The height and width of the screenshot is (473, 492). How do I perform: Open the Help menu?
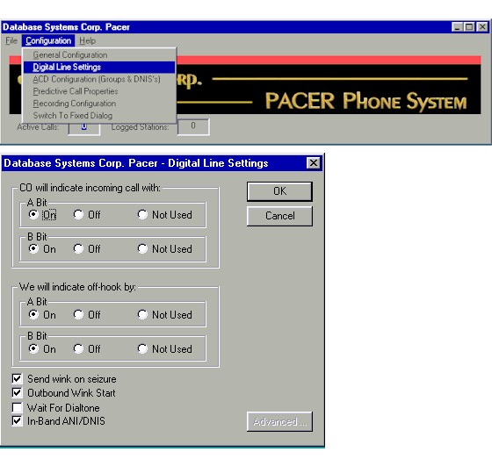click(x=87, y=40)
